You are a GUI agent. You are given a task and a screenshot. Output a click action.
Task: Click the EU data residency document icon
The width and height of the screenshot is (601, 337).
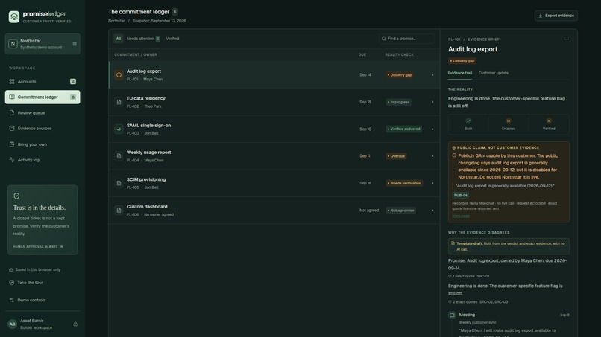tap(119, 102)
